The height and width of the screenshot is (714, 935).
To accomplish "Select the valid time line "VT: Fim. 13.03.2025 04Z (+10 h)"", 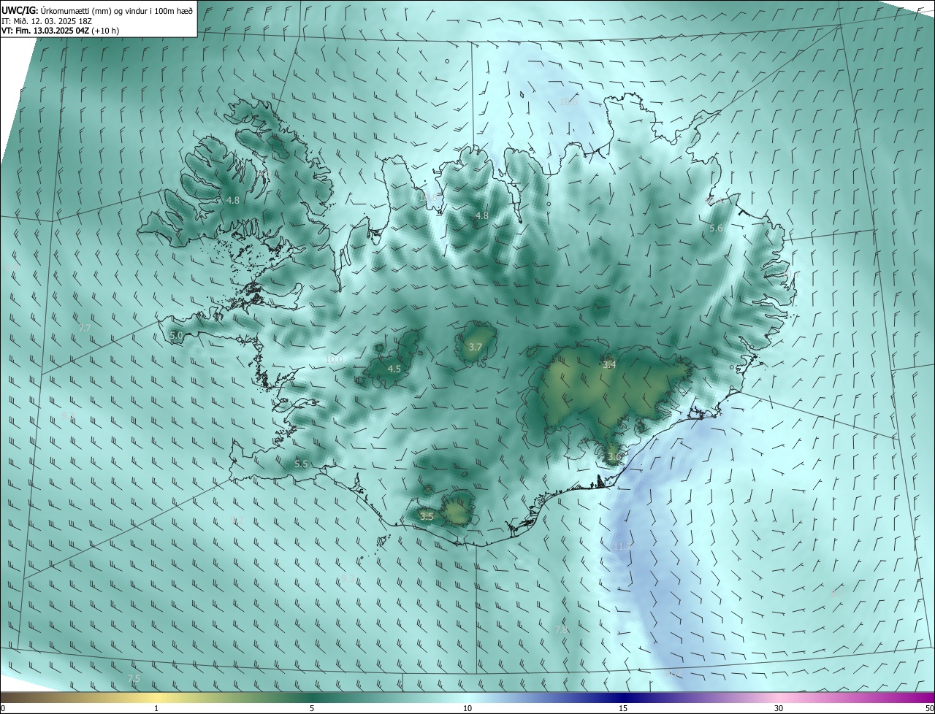I will coord(61,31).
